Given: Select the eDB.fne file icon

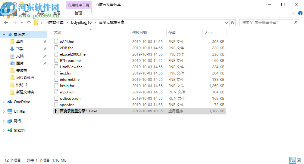Looking at the screenshot, I should point(56,48).
